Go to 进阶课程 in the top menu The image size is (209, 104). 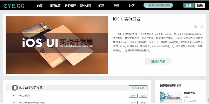coord(71,6)
